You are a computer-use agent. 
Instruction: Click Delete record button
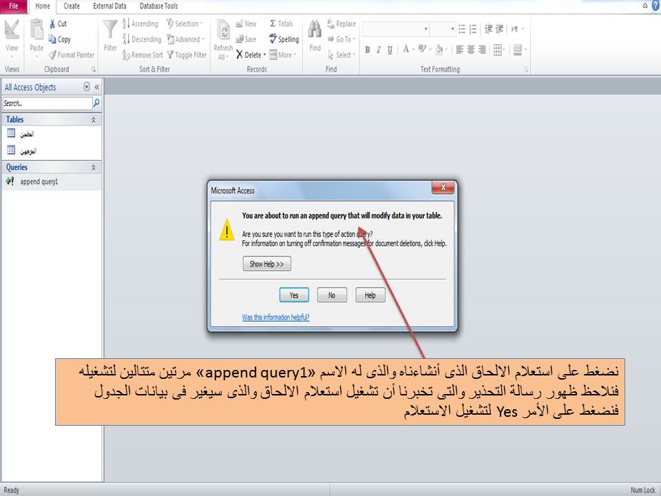pos(249,55)
